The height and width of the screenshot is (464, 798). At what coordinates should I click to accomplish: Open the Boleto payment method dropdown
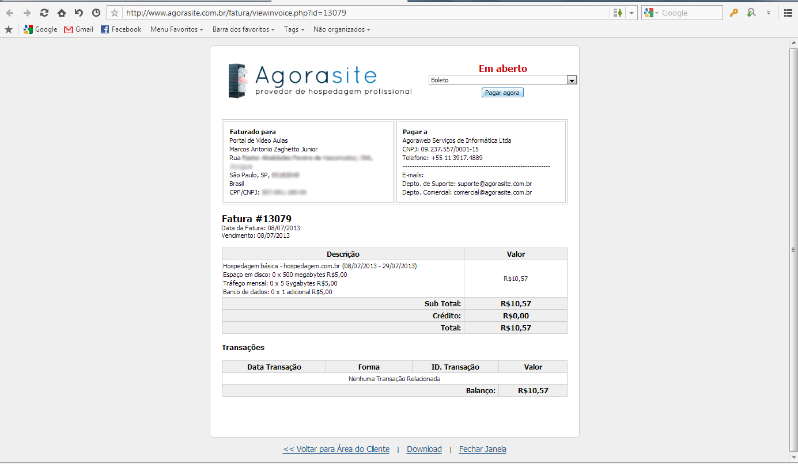pyautogui.click(x=503, y=80)
